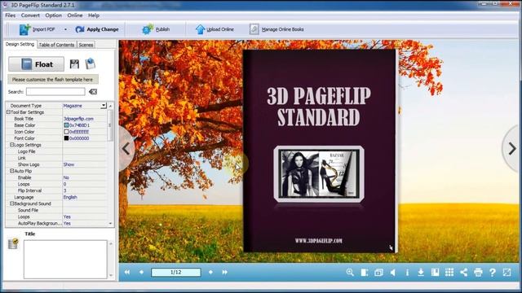Click settings list scroll-down arrow

tap(111, 224)
